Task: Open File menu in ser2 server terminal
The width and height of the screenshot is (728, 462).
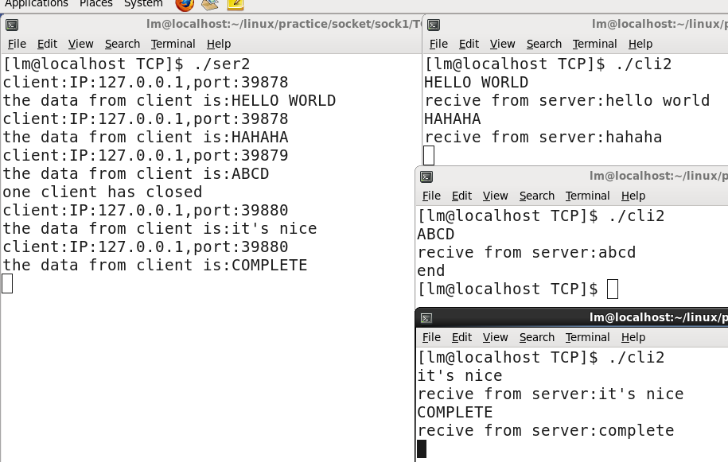Action: click(x=17, y=44)
